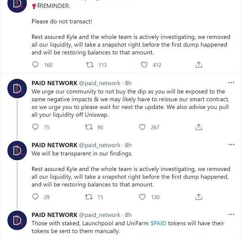Reply to the 'transparent in our findings' tweet

point(35,197)
